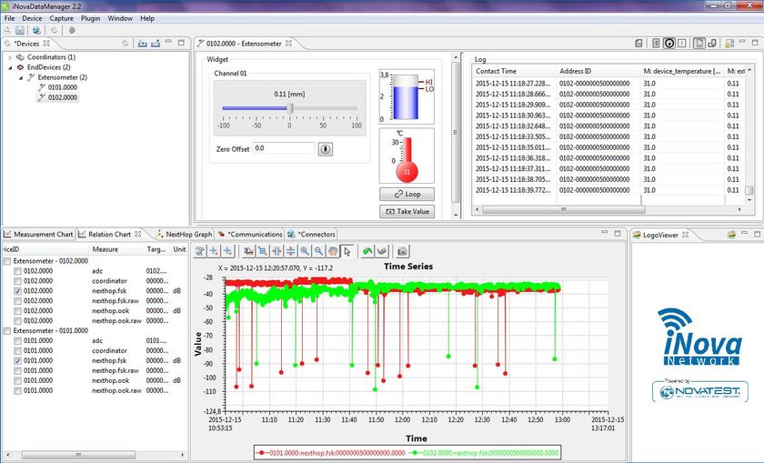Open the File menu
Viewport: 764px width, 463px height.
click(x=9, y=18)
